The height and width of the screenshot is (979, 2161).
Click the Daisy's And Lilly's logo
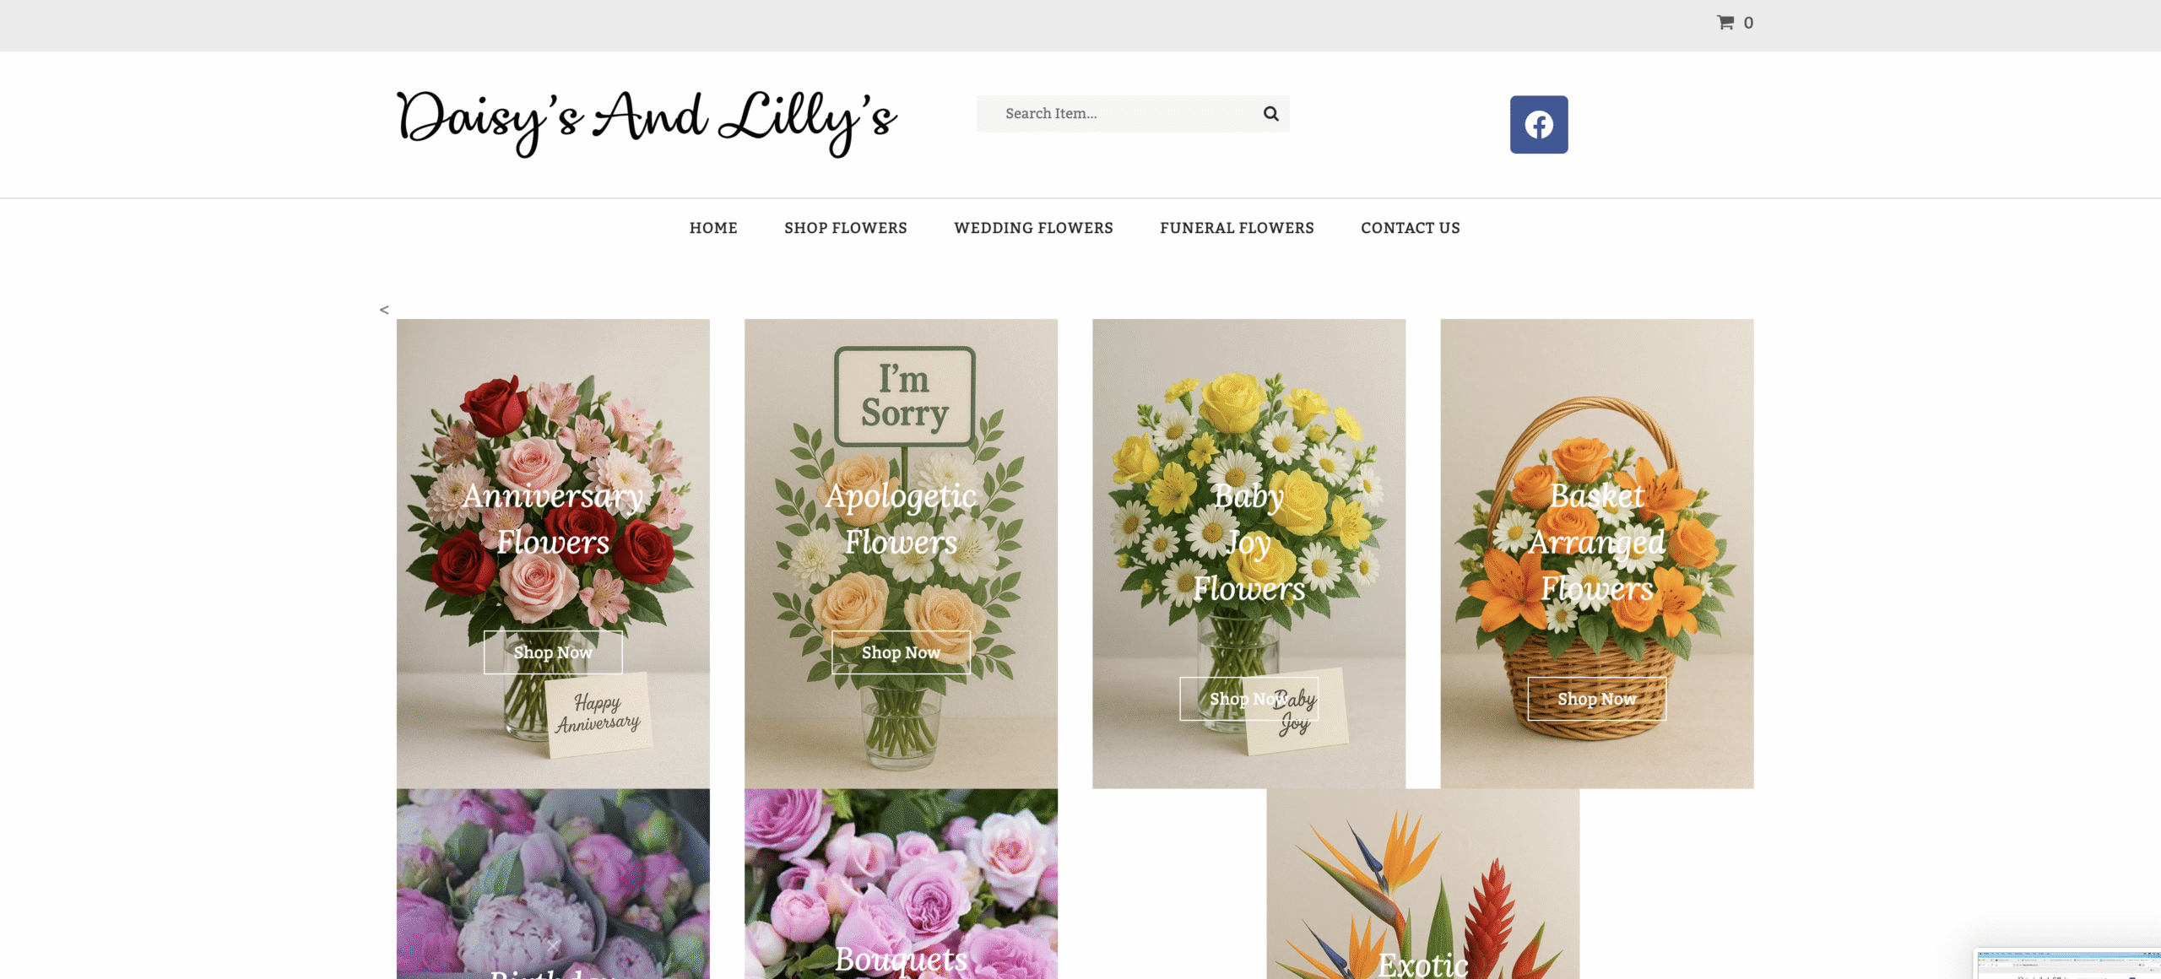(x=647, y=123)
